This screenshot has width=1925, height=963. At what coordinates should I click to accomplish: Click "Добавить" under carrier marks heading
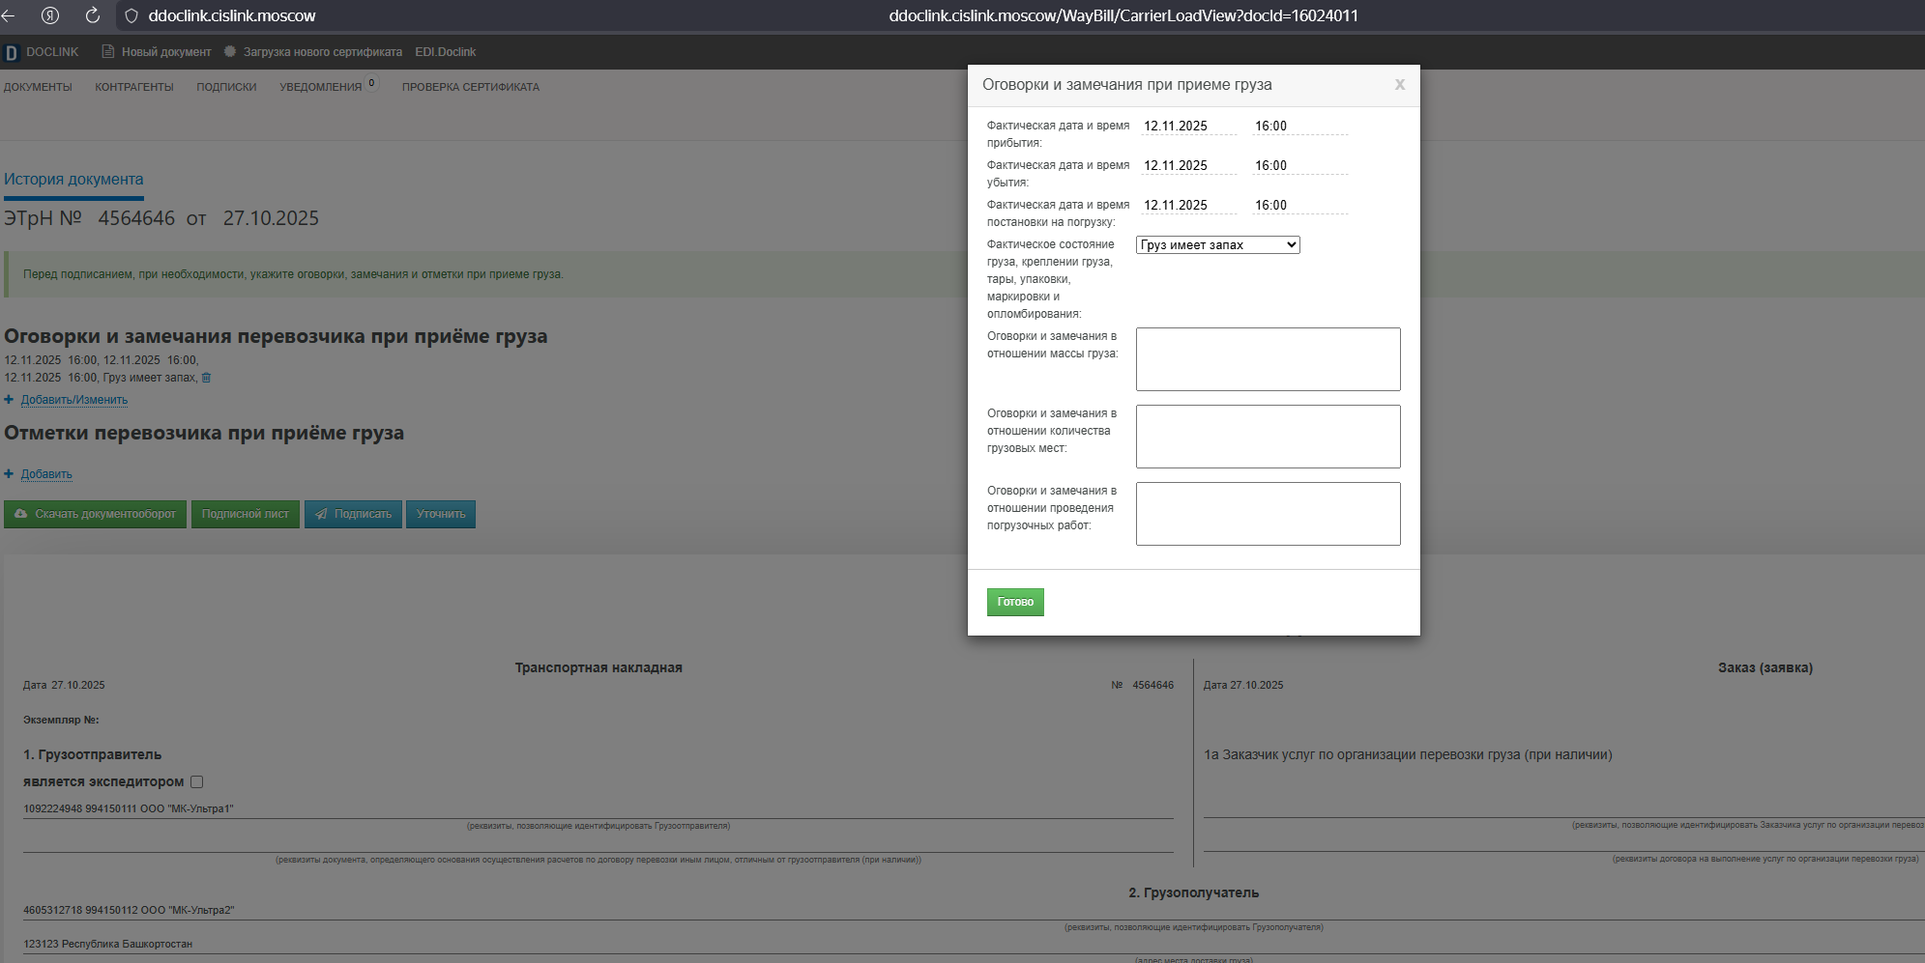point(46,474)
